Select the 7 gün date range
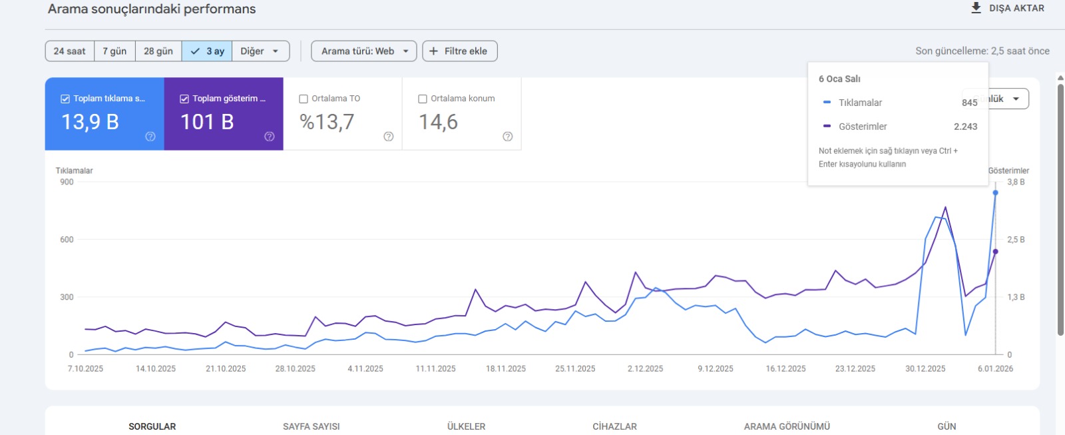This screenshot has width=1065, height=435. 114,51
